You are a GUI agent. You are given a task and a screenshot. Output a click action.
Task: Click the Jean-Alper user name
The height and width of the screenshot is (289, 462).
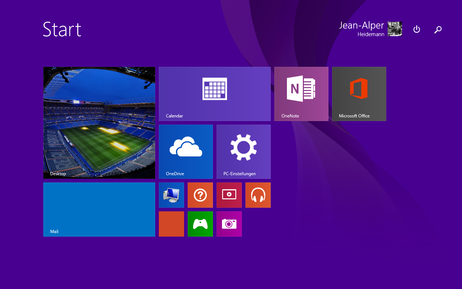coord(361,25)
